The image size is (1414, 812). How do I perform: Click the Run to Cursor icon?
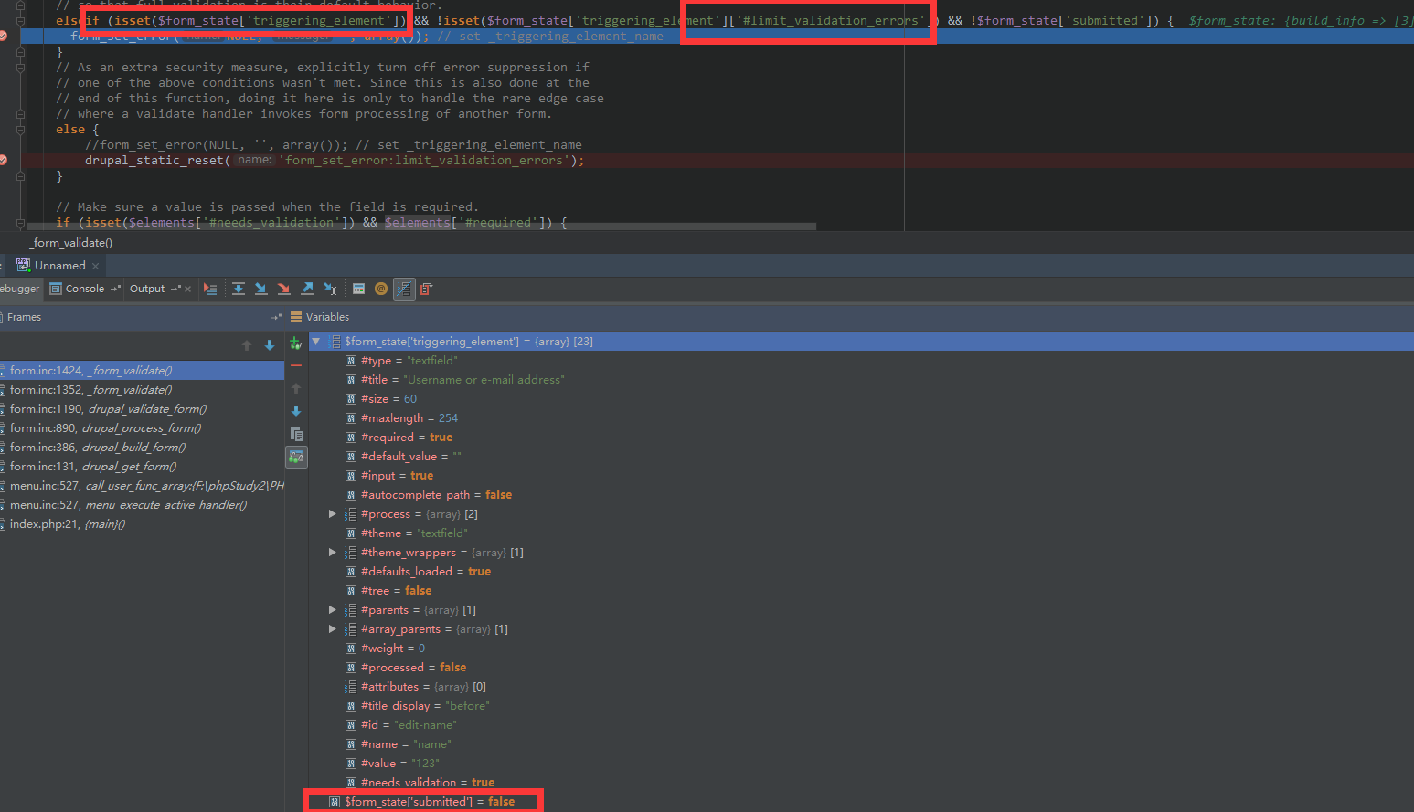click(x=330, y=289)
